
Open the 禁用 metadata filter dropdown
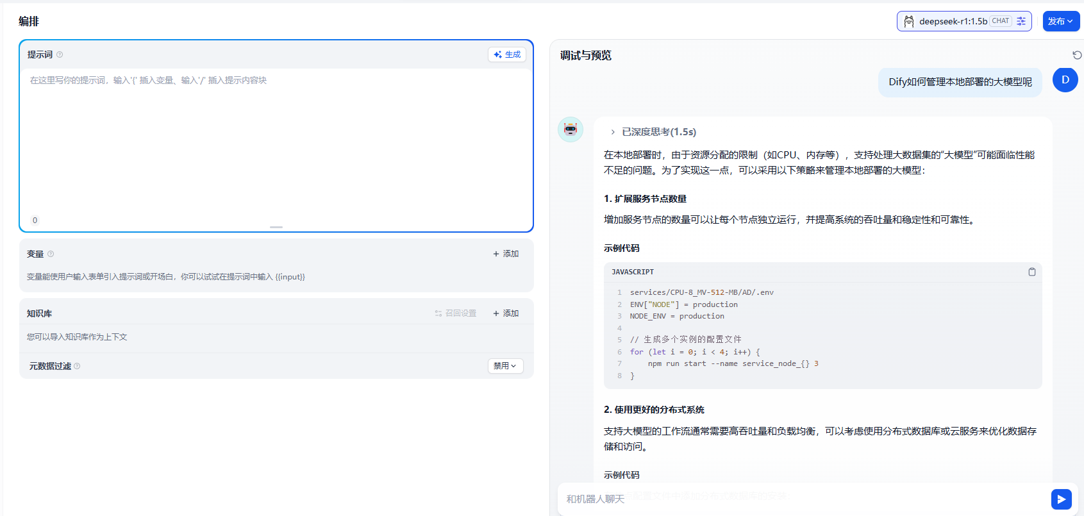(x=505, y=366)
